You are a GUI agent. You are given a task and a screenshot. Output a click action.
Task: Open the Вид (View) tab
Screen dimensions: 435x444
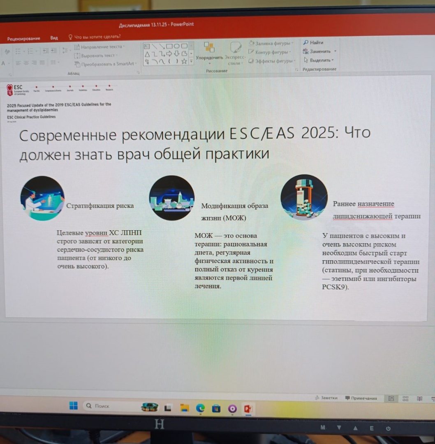(x=54, y=38)
